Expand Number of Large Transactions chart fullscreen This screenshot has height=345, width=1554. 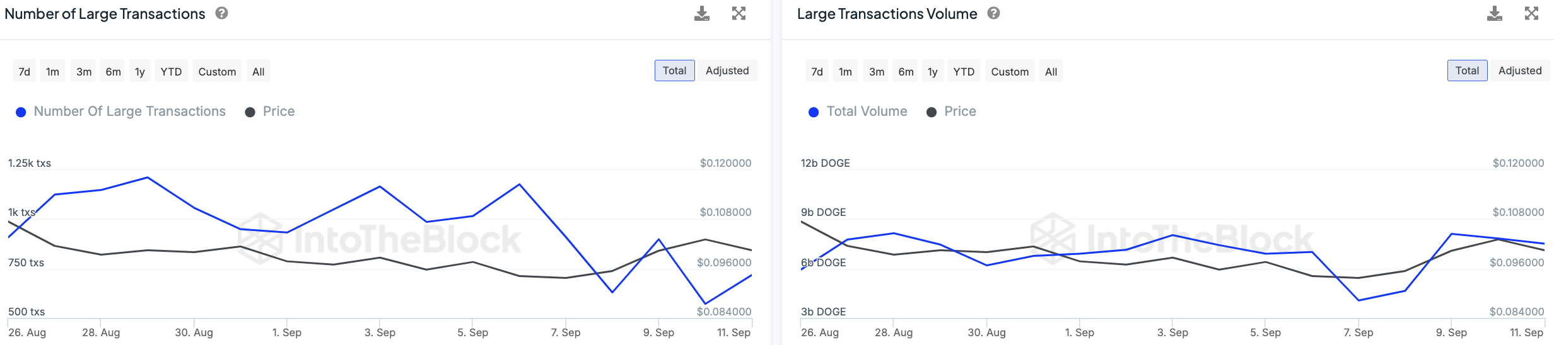739,14
